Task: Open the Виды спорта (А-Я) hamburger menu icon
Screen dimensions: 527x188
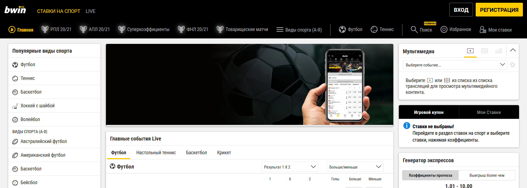Action: point(280,29)
